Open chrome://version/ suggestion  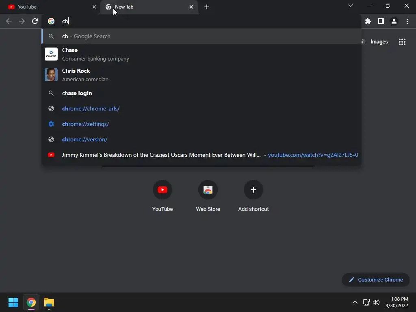point(201,140)
